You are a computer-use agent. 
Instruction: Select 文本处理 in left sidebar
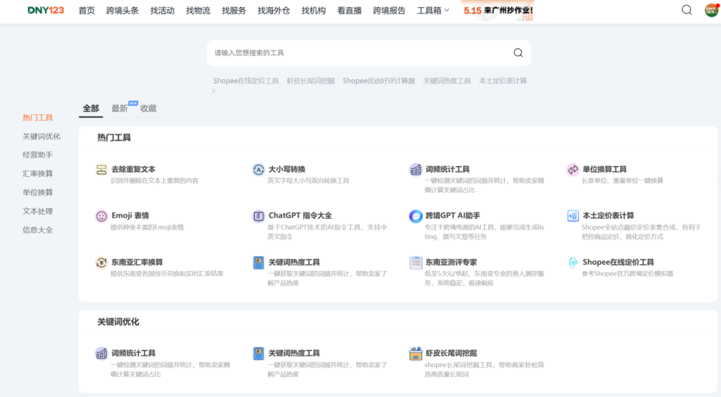(x=37, y=212)
